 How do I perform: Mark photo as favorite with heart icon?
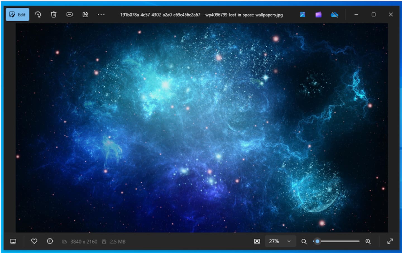click(34, 241)
